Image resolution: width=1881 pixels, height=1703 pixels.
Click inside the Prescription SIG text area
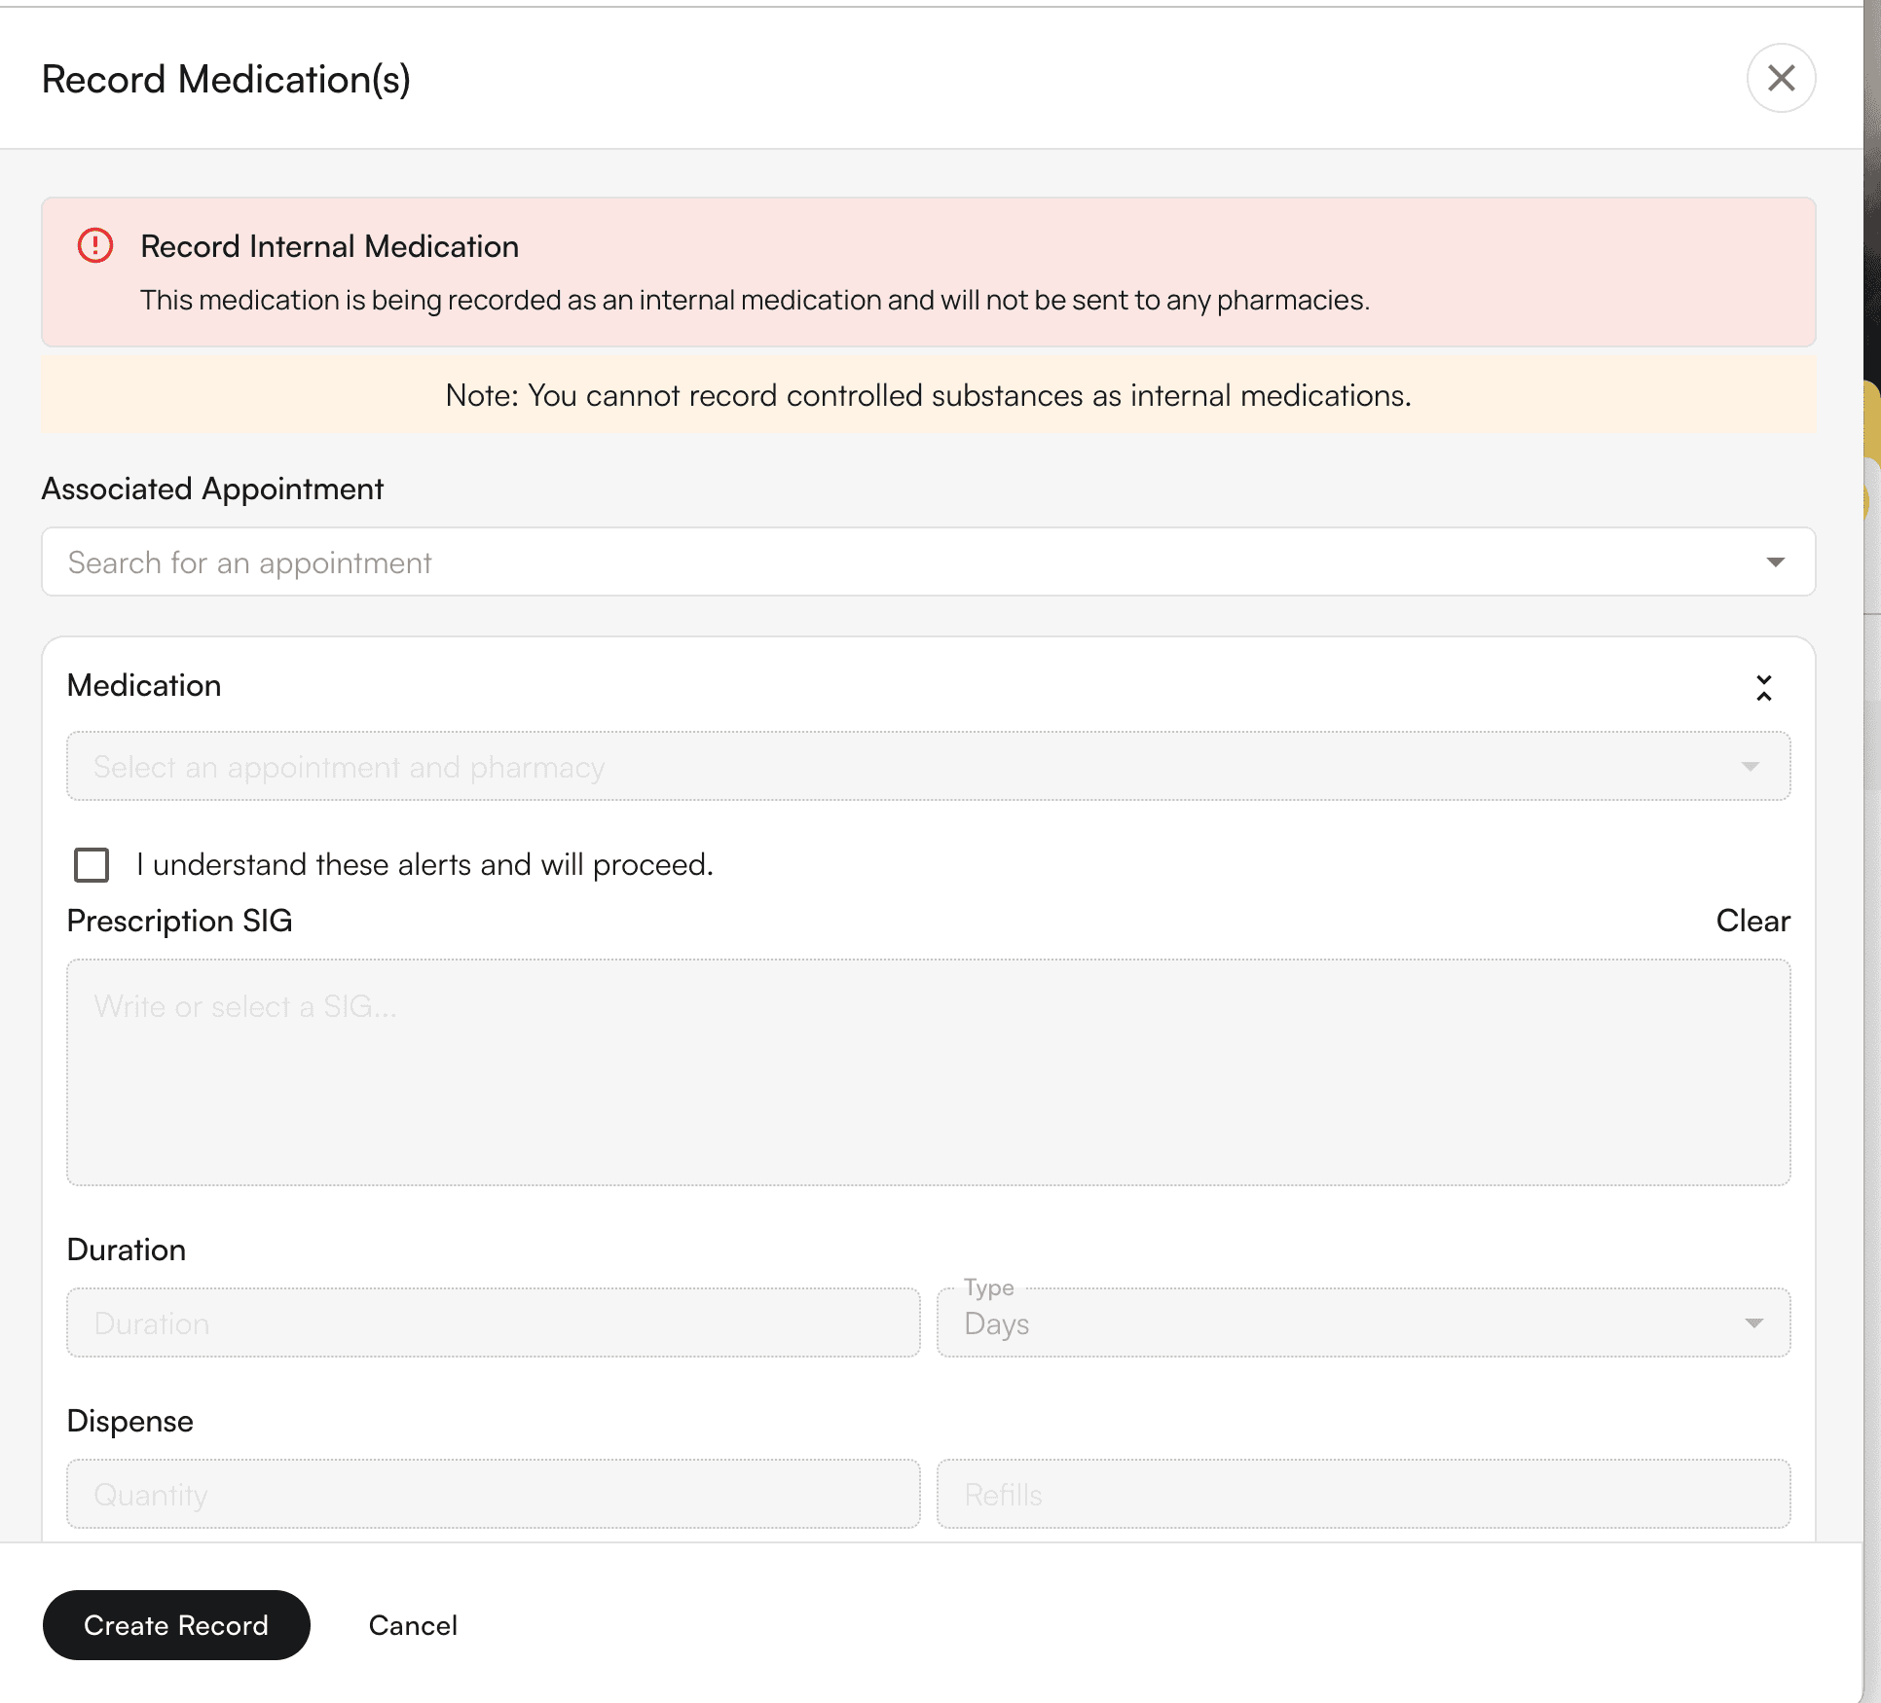[927, 1072]
